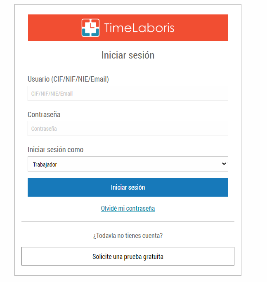This screenshot has width=267, height=282.
Task: Focus the CIF/NIF/NIE/Email username field
Action: pyautogui.click(x=128, y=93)
